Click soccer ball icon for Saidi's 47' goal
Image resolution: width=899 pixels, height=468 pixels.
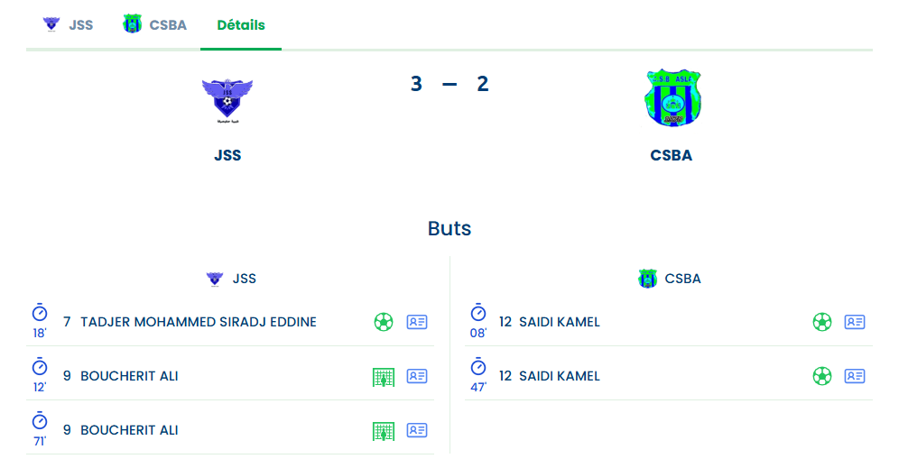[x=821, y=376]
